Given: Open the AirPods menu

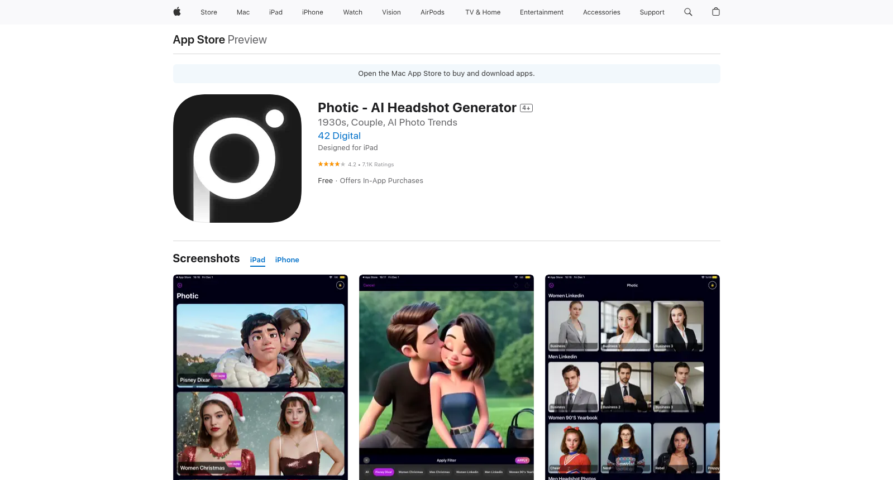Looking at the screenshot, I should coord(433,12).
